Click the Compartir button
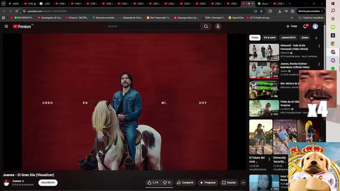 pos(185,183)
